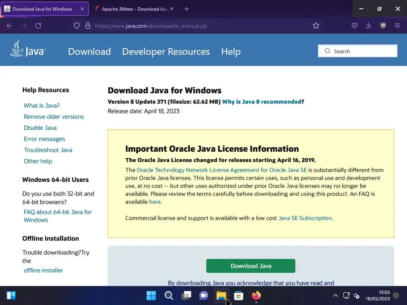Image resolution: width=407 pixels, height=305 pixels.
Task: Open the 'offline installer' link
Action: pos(43,270)
